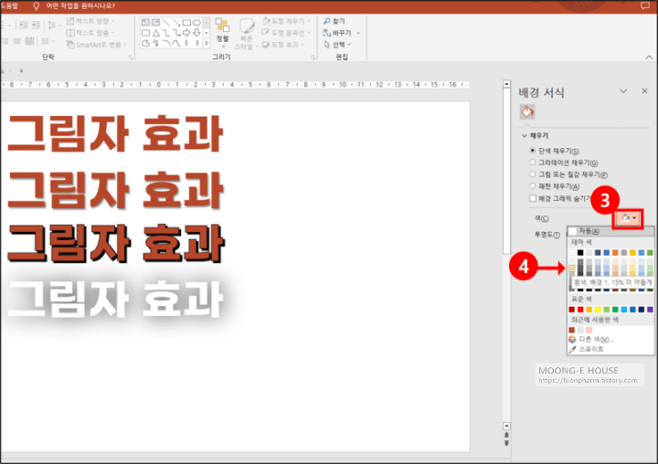Select the arrow line shape

tap(176, 22)
